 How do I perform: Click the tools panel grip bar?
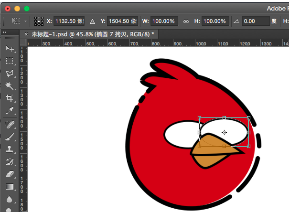pos(10,38)
